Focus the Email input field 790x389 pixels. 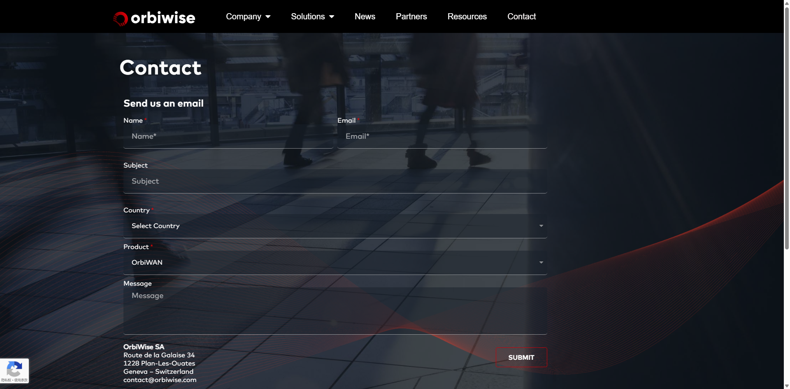pos(442,136)
